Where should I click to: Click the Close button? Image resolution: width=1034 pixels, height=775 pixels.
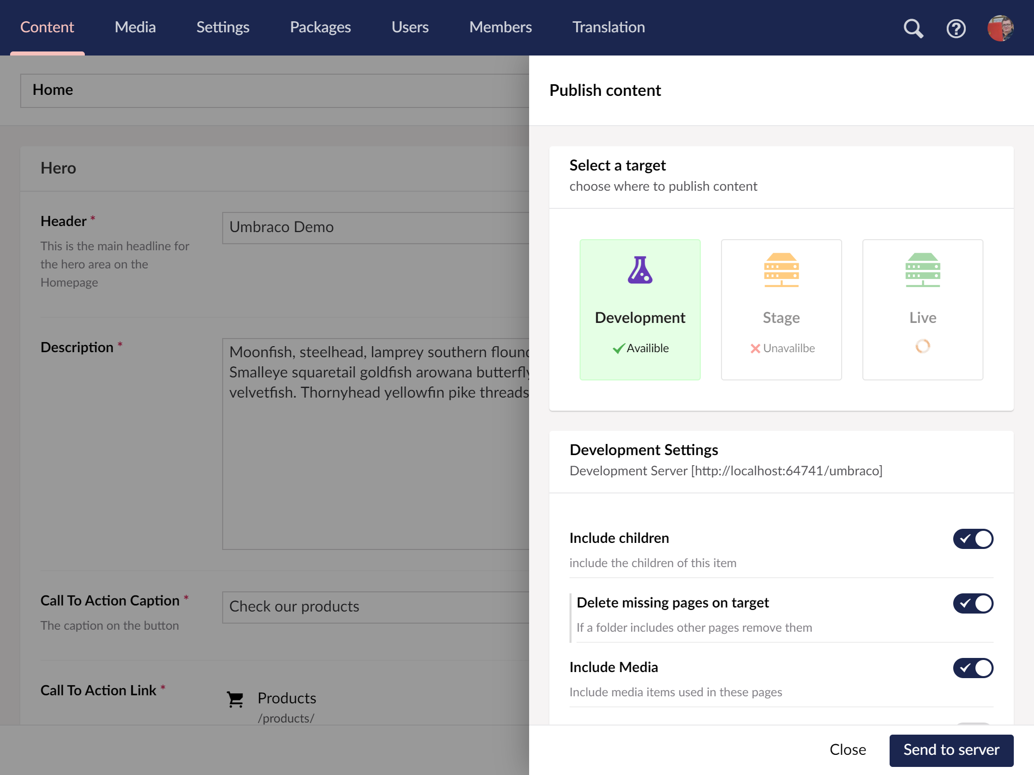click(x=848, y=750)
